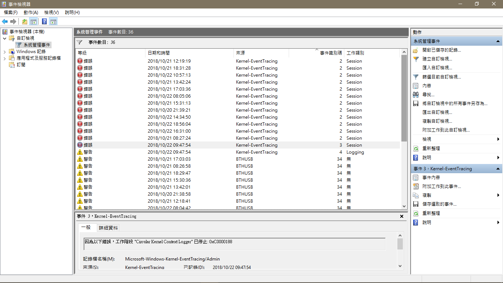
Task: Open the 檢視 submenu arrow in Actions
Action: [498, 139]
